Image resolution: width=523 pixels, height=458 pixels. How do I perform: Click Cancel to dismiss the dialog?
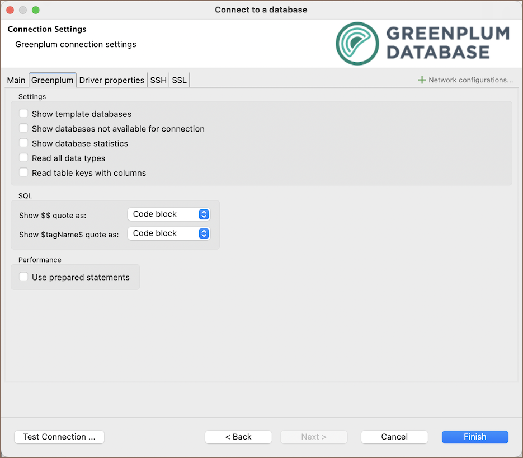coord(394,437)
